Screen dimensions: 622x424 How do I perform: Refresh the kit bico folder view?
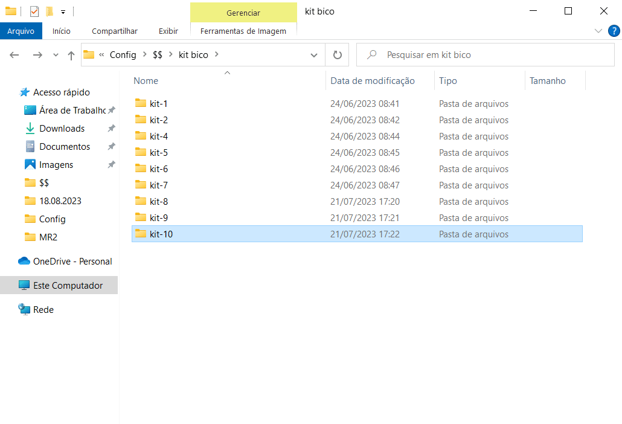(x=338, y=55)
